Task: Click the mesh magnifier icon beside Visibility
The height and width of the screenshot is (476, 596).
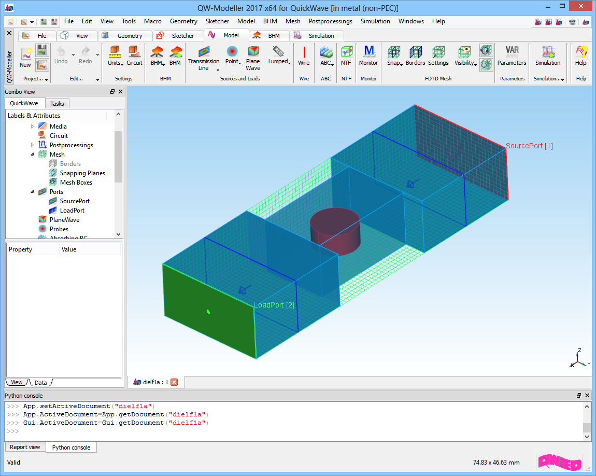Action: click(x=486, y=65)
